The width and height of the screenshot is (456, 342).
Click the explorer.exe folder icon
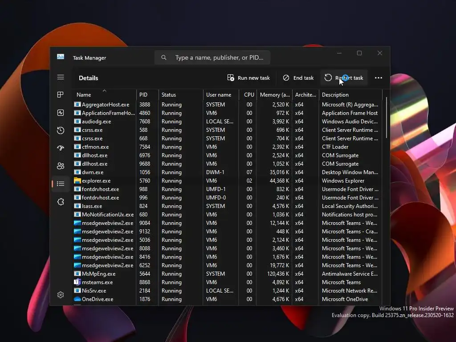click(77, 181)
